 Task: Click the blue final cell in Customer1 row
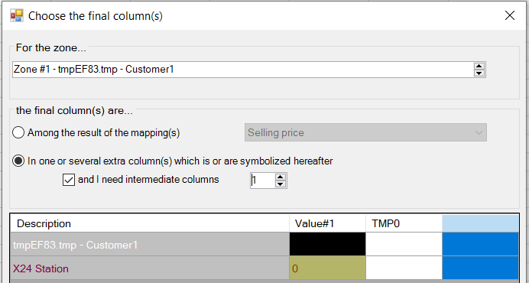click(x=480, y=244)
